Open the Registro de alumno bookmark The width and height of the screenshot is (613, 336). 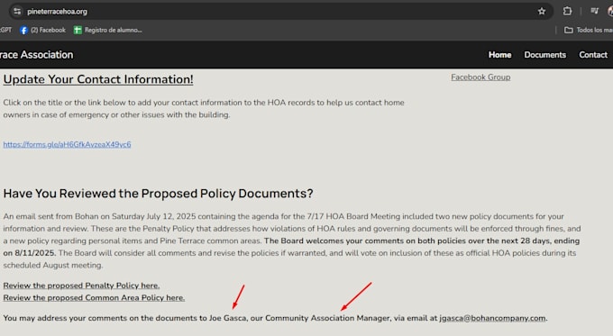pos(108,30)
